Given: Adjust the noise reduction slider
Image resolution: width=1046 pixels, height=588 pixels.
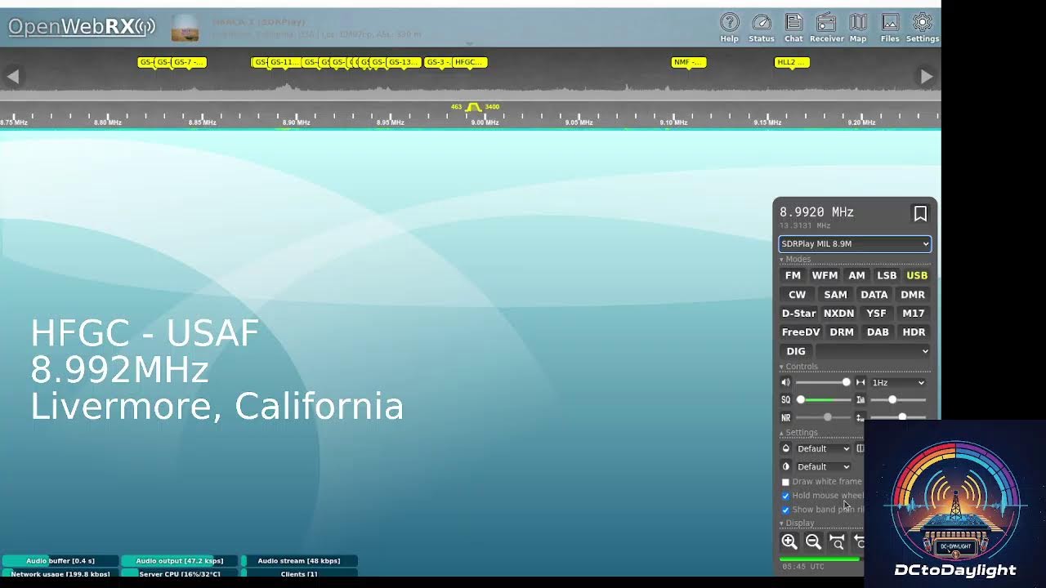Looking at the screenshot, I should (823, 417).
